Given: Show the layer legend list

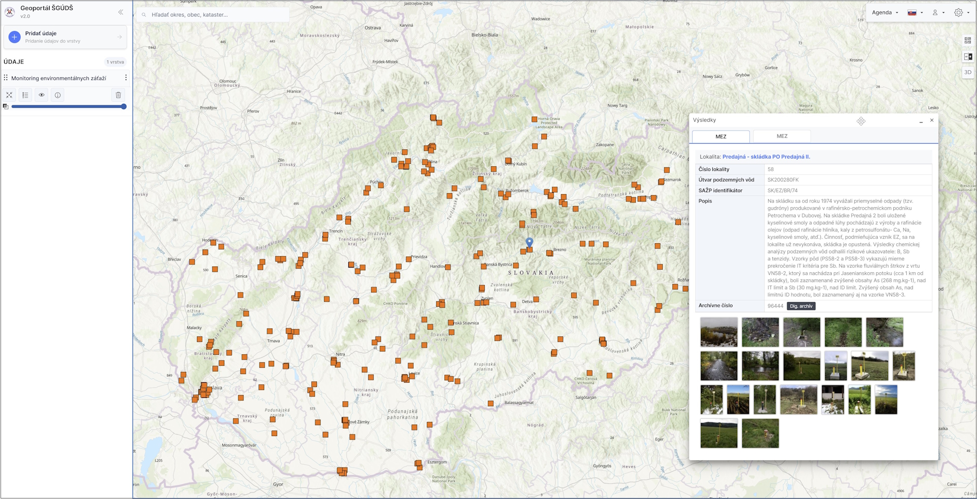Looking at the screenshot, I should [25, 95].
